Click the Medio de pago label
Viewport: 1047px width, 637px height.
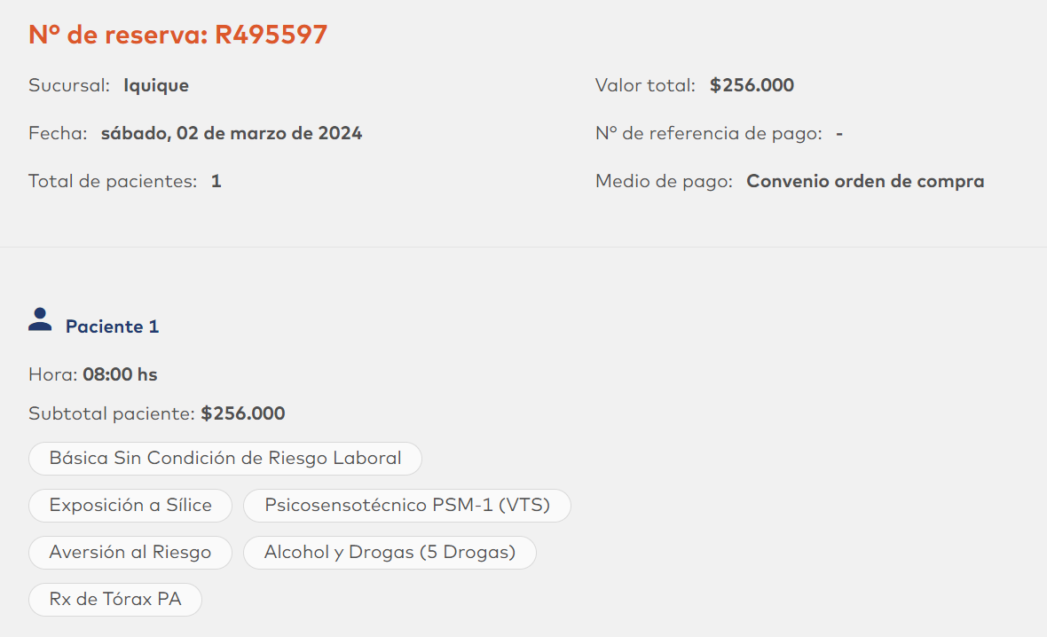tap(665, 182)
